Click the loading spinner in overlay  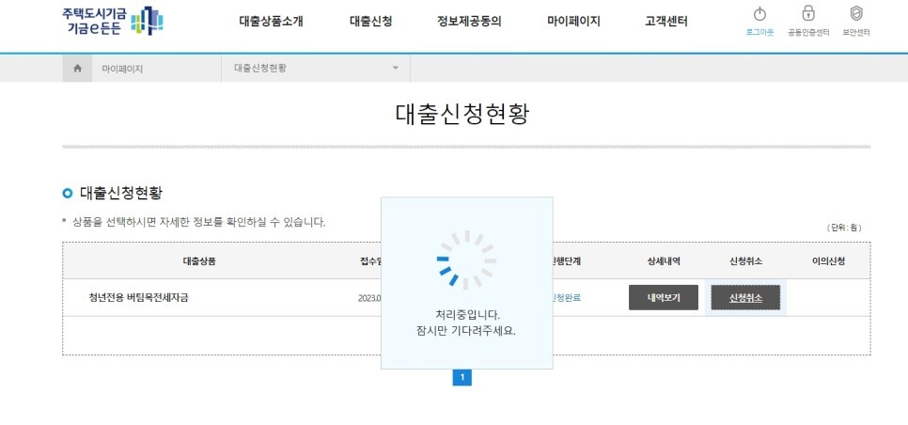point(467,260)
